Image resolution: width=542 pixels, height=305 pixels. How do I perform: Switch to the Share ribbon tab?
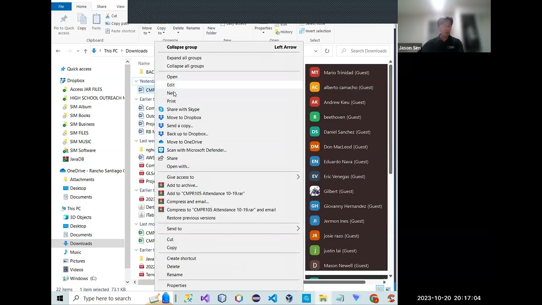[x=101, y=6]
